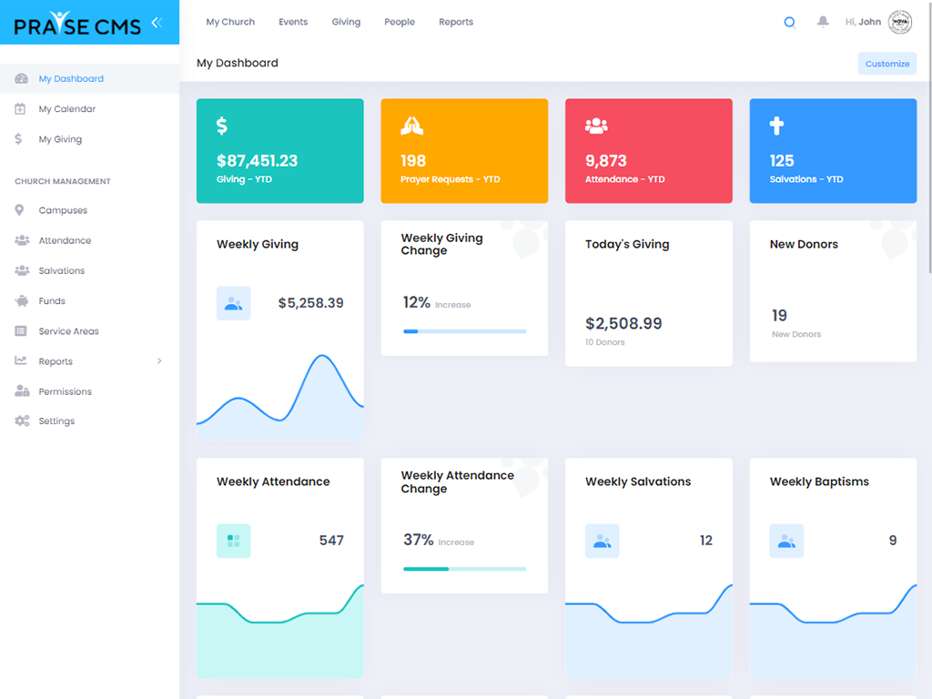Screen dimensions: 932x699
Task: Open the Giving top menu
Action: (x=346, y=22)
